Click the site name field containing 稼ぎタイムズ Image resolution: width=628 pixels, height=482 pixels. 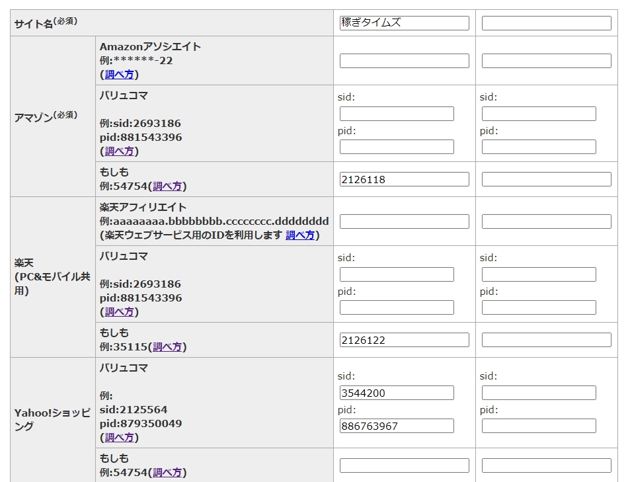pos(404,23)
